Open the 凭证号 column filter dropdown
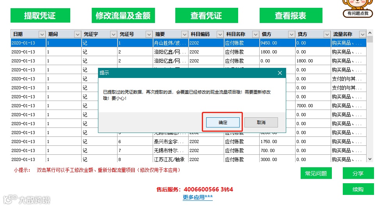The image size is (383, 207). (x=149, y=34)
